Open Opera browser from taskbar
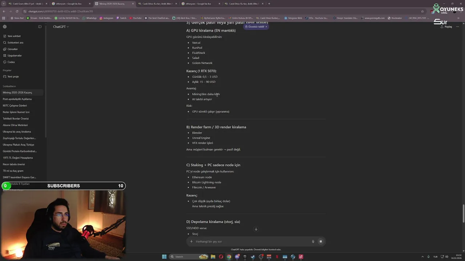 coord(221,257)
